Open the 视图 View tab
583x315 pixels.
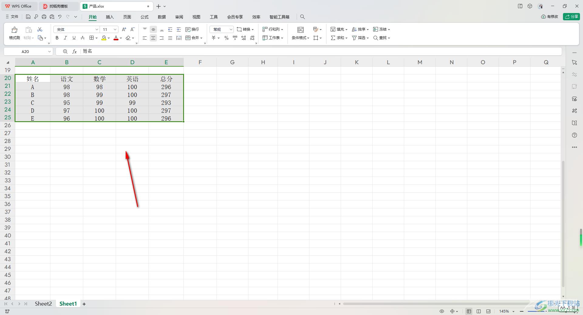(196, 17)
